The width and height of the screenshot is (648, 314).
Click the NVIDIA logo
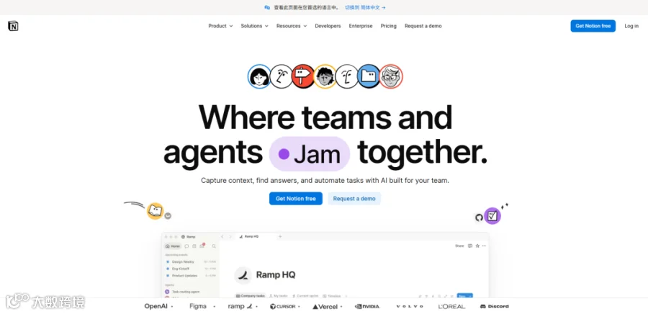(367, 307)
